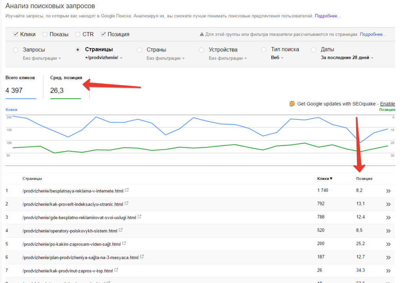Click double-arrow for operatory-poiskovykh-sistem row
The image size is (402, 283).
point(388,231)
